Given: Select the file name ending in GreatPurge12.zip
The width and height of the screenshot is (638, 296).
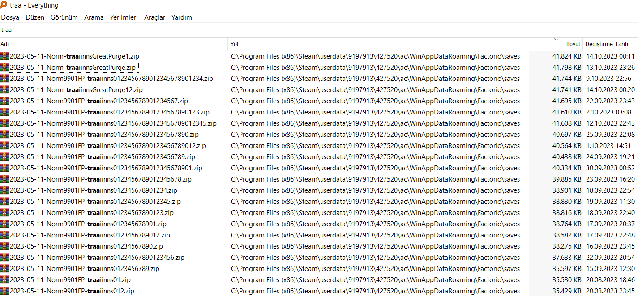Looking at the screenshot, I should point(76,90).
